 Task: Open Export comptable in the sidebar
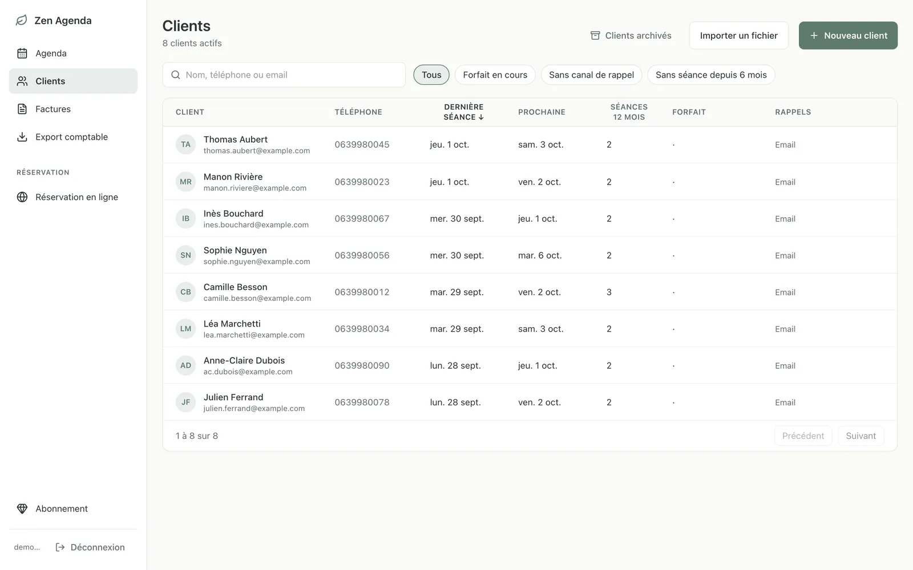[73, 137]
